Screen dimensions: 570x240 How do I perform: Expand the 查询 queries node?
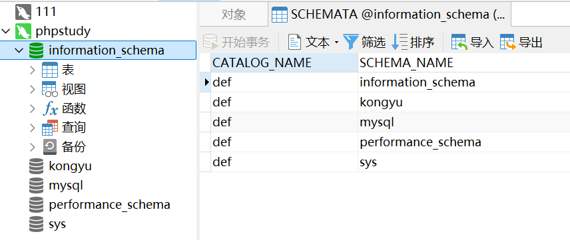click(x=33, y=128)
